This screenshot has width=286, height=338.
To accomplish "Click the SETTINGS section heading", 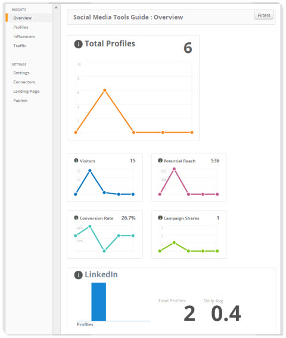I will [19, 64].
